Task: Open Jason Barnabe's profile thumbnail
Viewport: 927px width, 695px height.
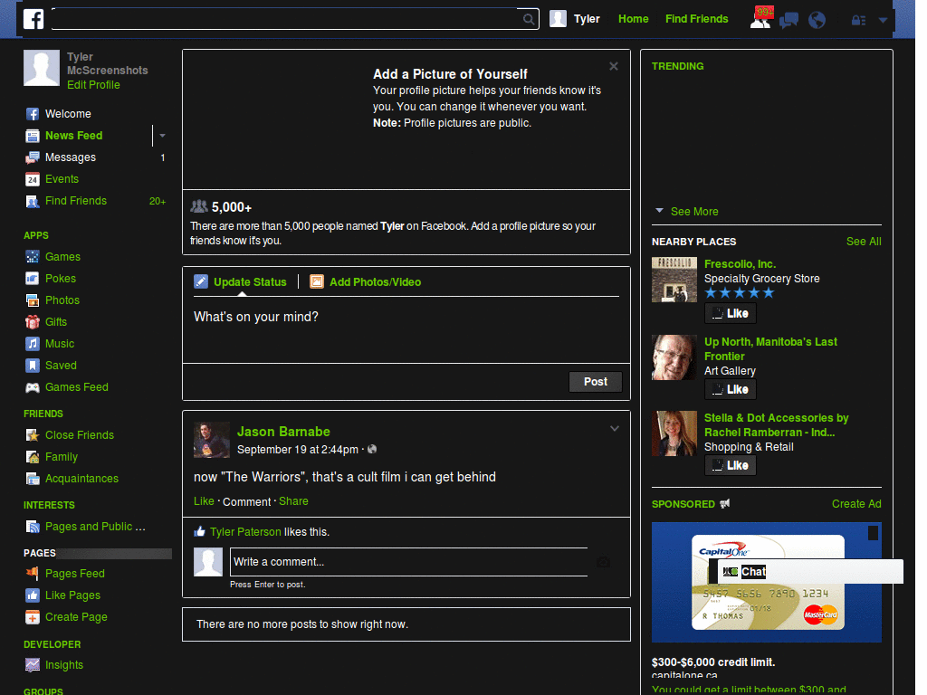Action: coord(212,440)
